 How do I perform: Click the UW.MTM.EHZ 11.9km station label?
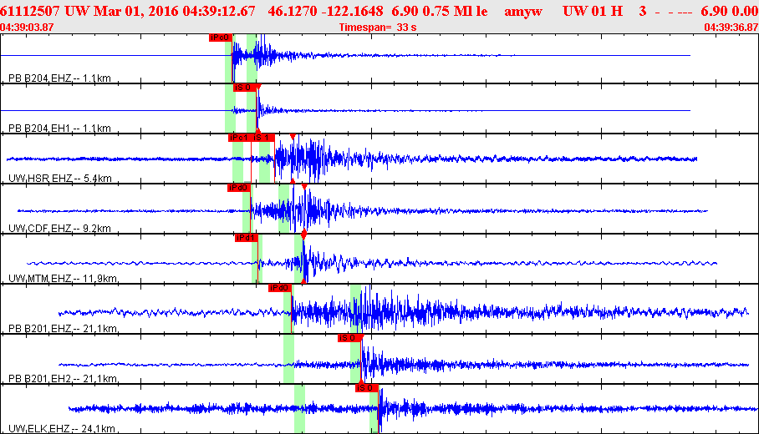coord(63,279)
